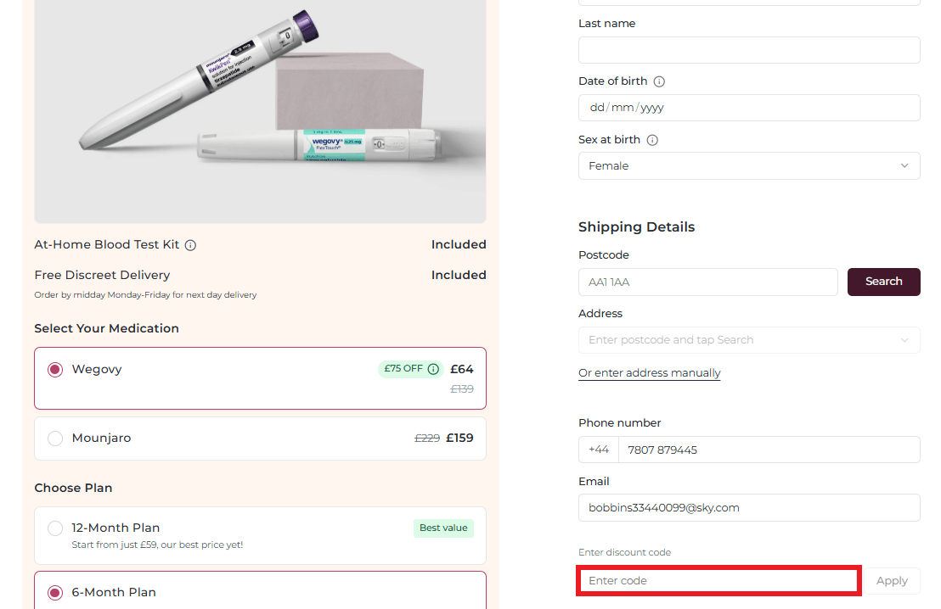Click the Apply discount code button

click(x=892, y=581)
